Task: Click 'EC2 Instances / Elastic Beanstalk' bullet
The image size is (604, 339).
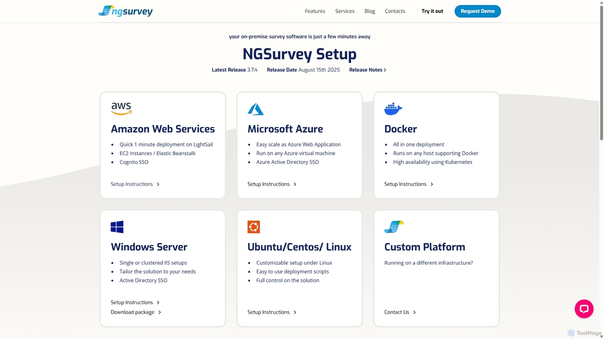Action: (x=158, y=153)
